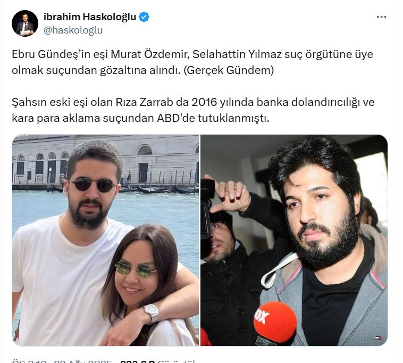
Task: Click the first paragraph about Murat Özdemir
Action: click(192, 62)
